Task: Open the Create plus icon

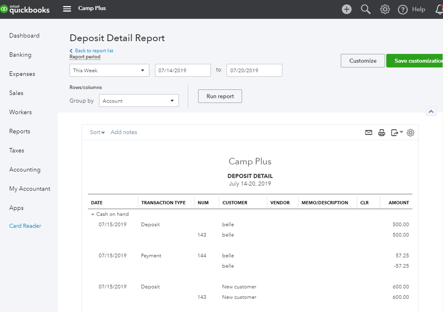Action: click(347, 9)
